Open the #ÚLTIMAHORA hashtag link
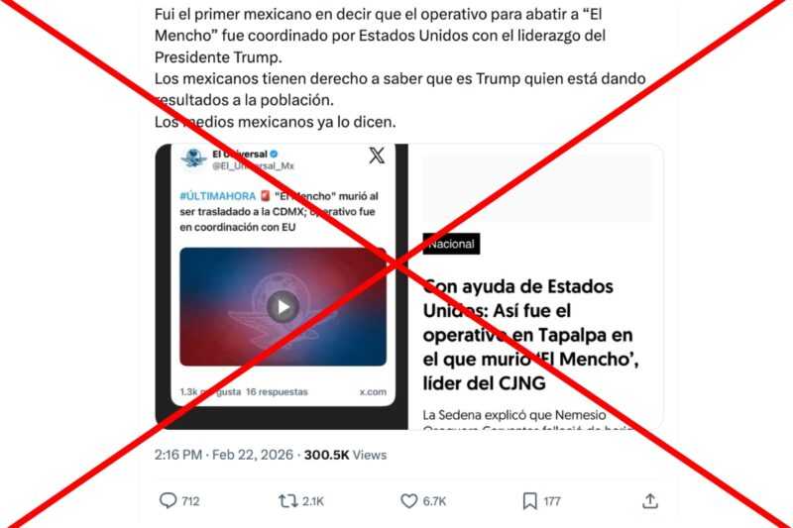This screenshot has height=528, width=793. [217, 196]
